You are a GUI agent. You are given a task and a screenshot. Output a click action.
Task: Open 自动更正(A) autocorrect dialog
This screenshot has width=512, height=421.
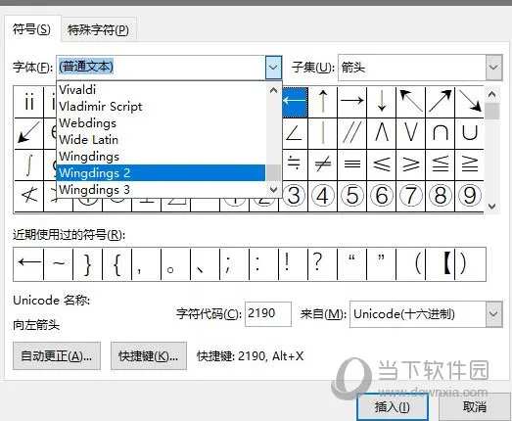pos(57,356)
